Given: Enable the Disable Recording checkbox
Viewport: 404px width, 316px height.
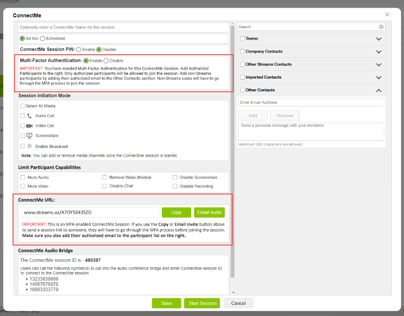Looking at the screenshot, I should point(175,186).
